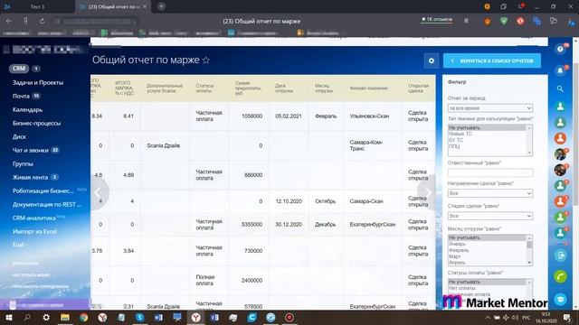579x325 pixels.
Task: Sort by 'Дата отгрузки' column header
Action: pyautogui.click(x=283, y=88)
